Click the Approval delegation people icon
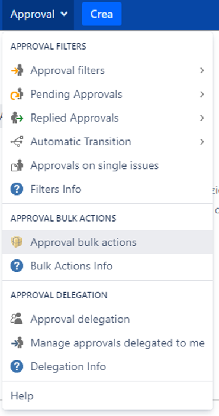The width and height of the screenshot is (219, 416). coord(17,319)
